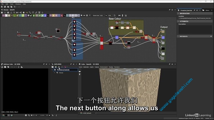Pin the Graph panel
The image size is (214, 120).
[x=170, y=10]
